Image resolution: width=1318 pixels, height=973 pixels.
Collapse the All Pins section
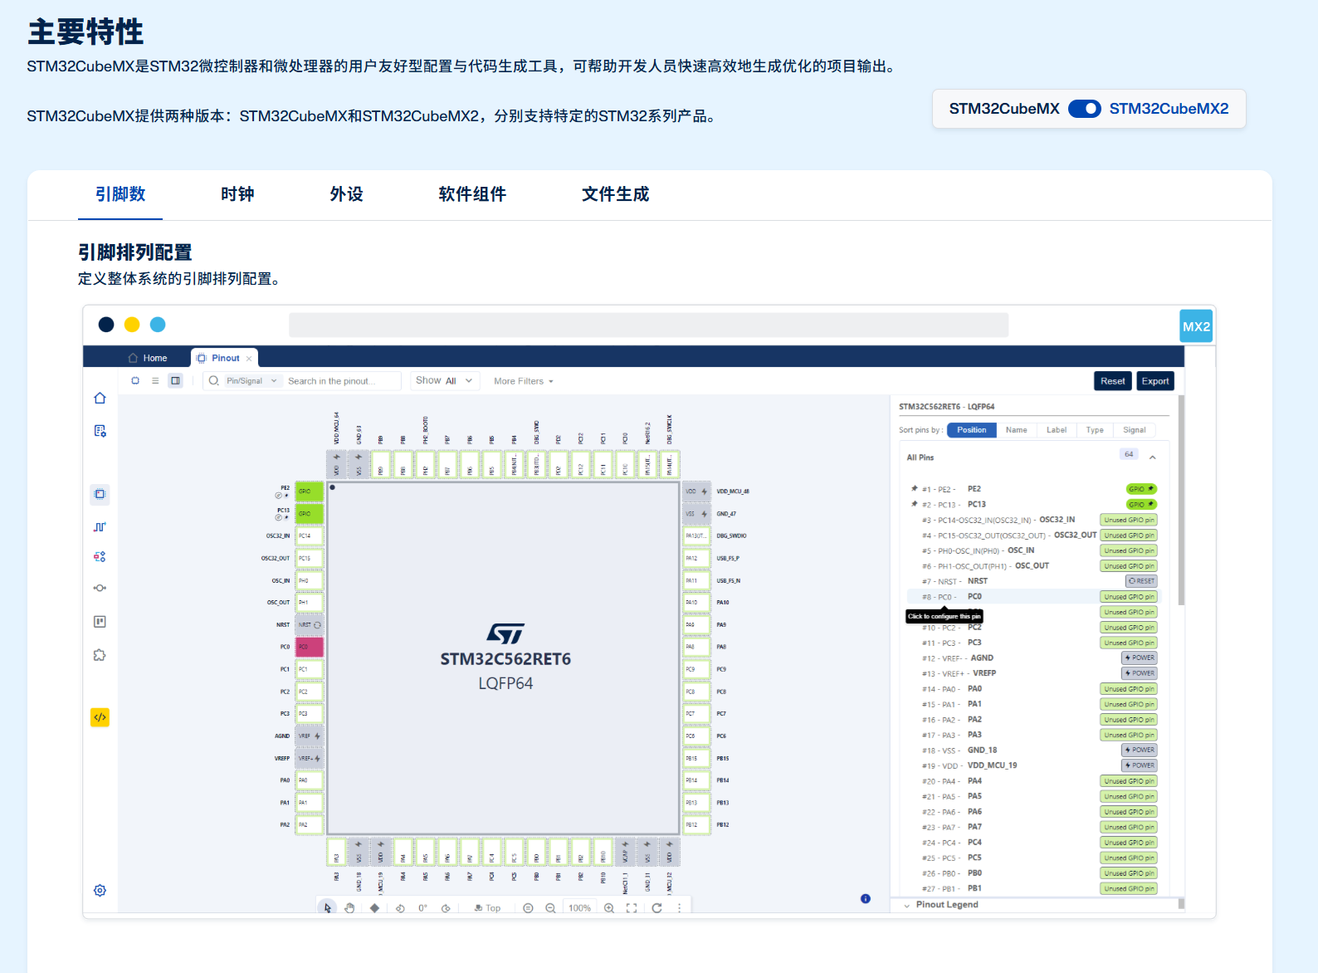(x=1152, y=457)
